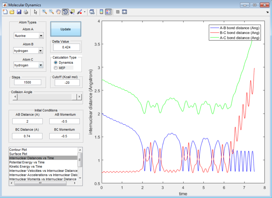Screen dimensions: 272x198
Task: Select the Data Cursor tool
Action: 72,12
